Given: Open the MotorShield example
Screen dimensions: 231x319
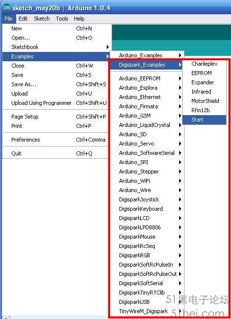Looking at the screenshot, I should pyautogui.click(x=205, y=101).
